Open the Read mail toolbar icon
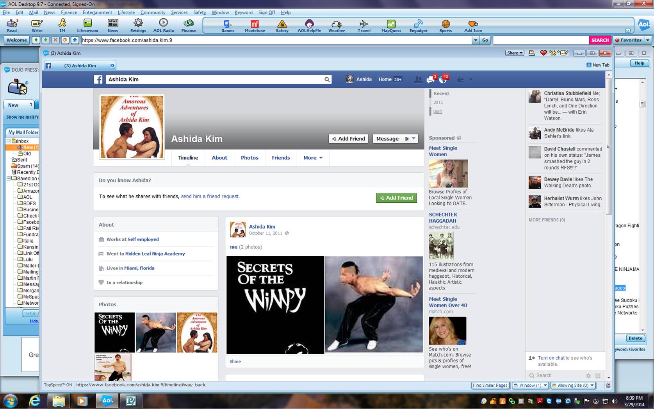The height and width of the screenshot is (409, 654). point(12,25)
